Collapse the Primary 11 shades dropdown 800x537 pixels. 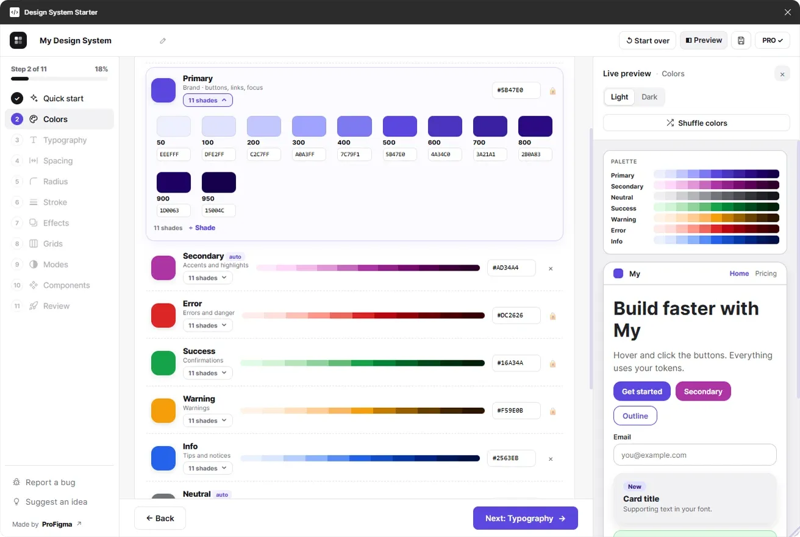(x=207, y=100)
